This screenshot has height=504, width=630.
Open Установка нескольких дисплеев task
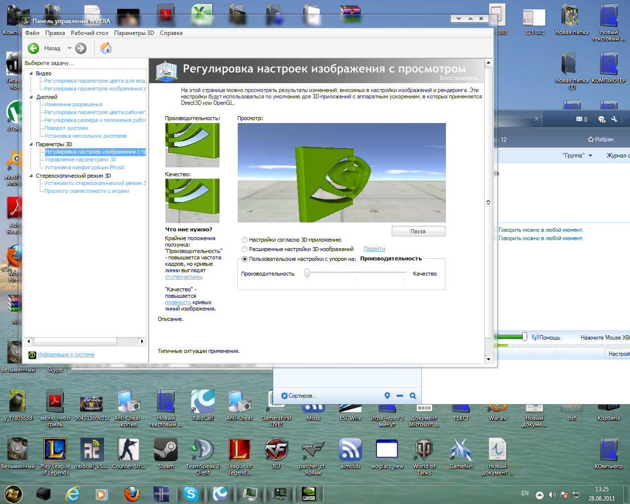(86, 136)
